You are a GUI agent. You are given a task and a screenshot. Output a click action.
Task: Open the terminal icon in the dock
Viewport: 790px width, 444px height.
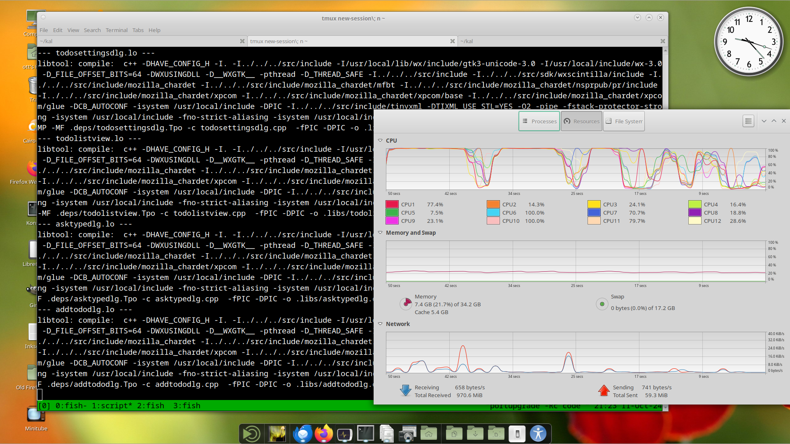click(365, 434)
